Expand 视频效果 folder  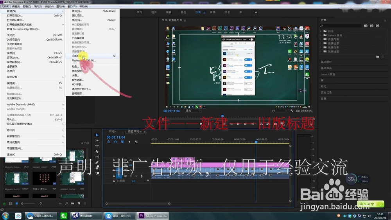coord(321,47)
